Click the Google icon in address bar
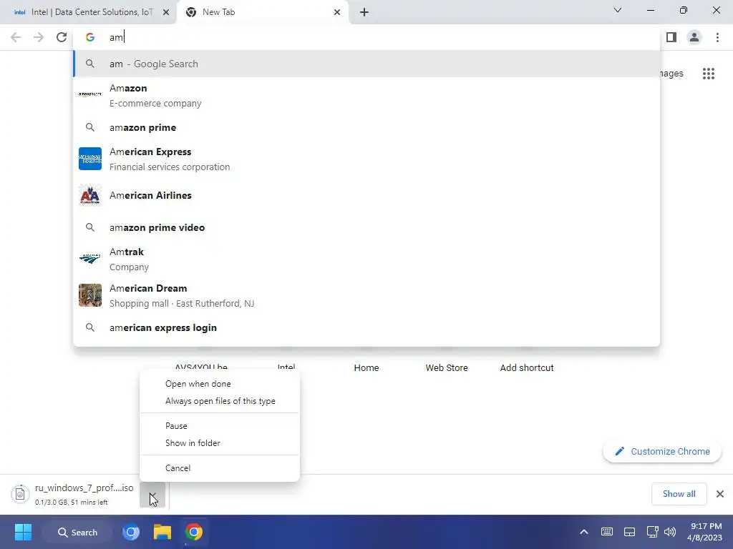The height and width of the screenshot is (549, 733). [x=90, y=37]
